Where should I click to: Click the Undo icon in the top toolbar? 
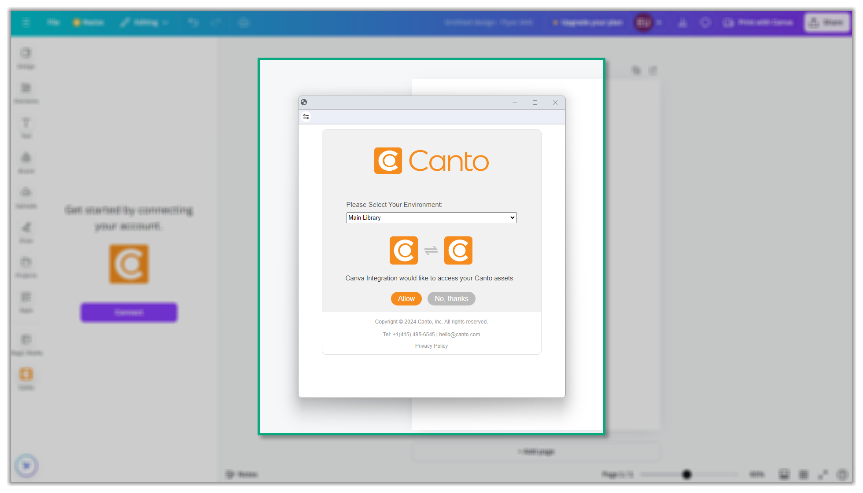(194, 22)
